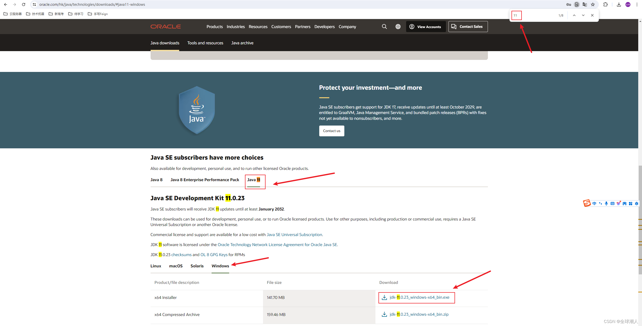Viewport: 642px width, 326px height.
Task: Jump to previous find-in-page match
Action: pyautogui.click(x=574, y=15)
